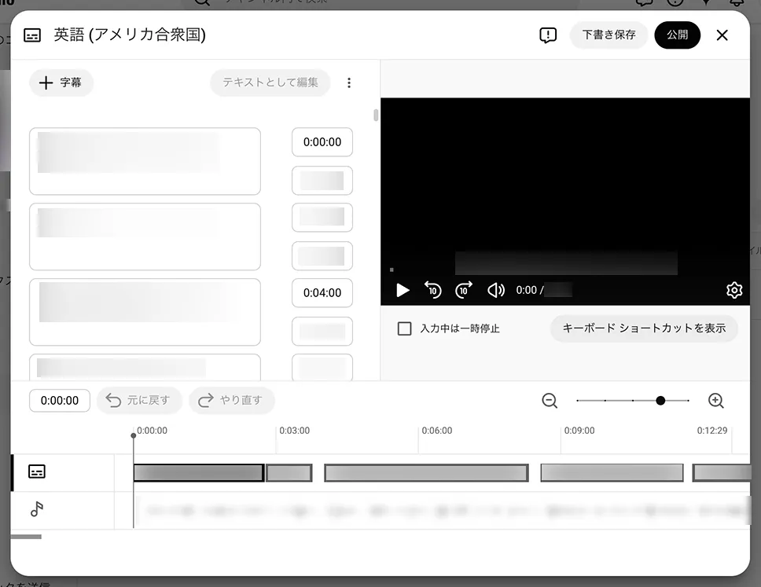Publish subtitles with 公開 button
The width and height of the screenshot is (761, 587).
(677, 35)
